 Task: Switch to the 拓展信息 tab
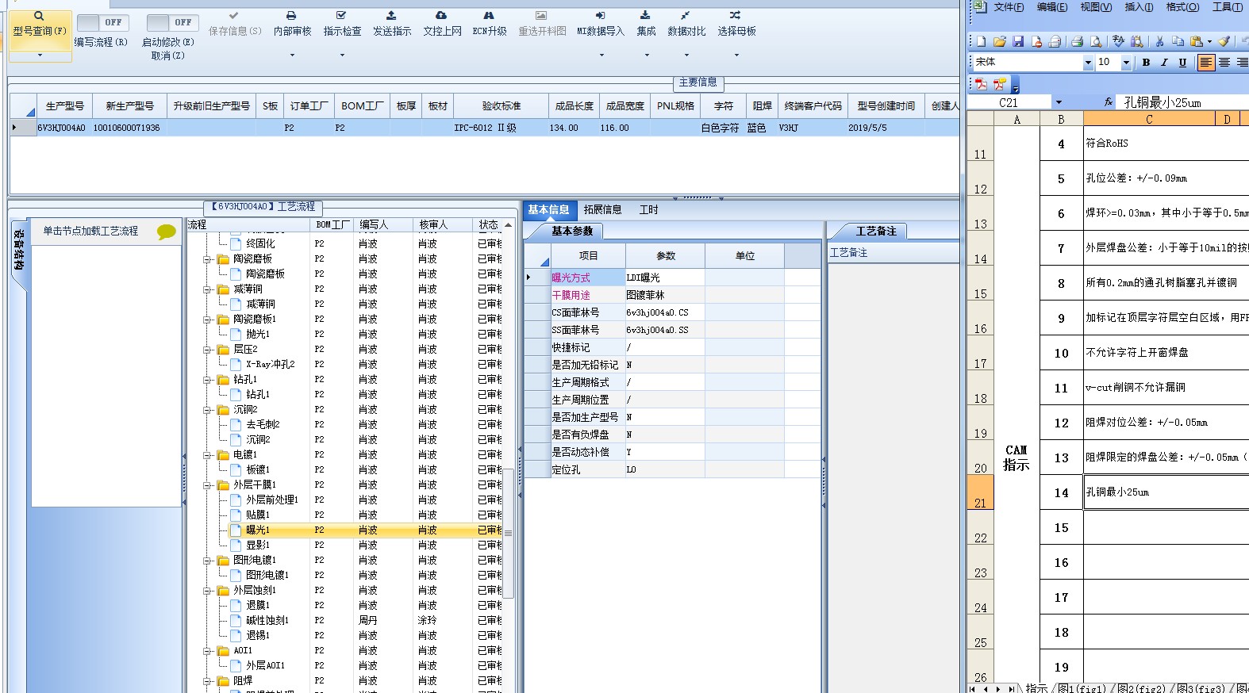pyautogui.click(x=603, y=210)
